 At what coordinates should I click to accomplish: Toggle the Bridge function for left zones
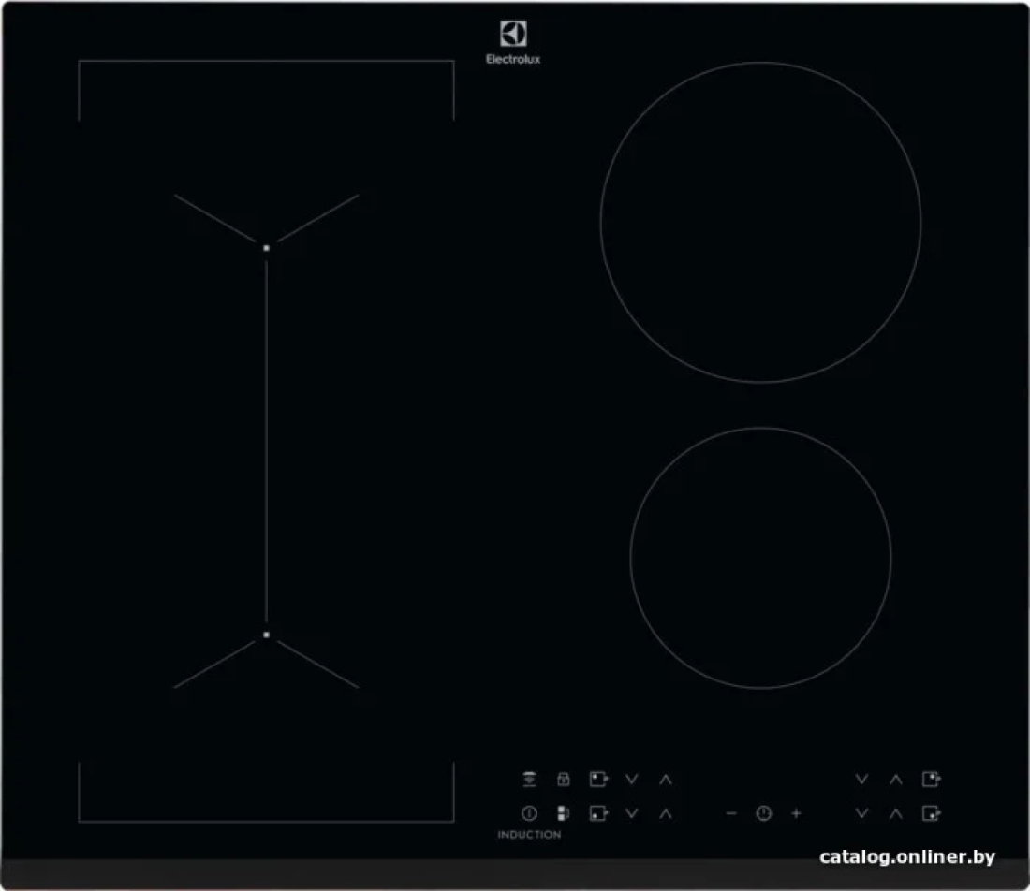[564, 813]
